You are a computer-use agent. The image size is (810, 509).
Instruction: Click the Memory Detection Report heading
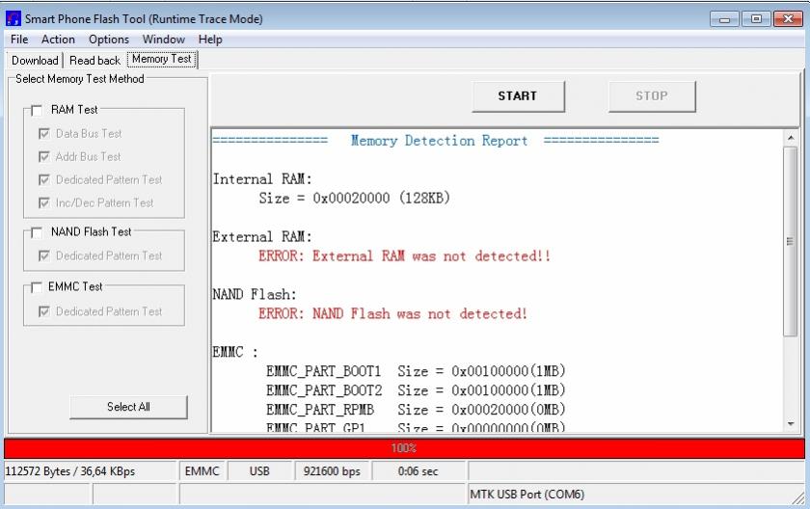(x=439, y=141)
